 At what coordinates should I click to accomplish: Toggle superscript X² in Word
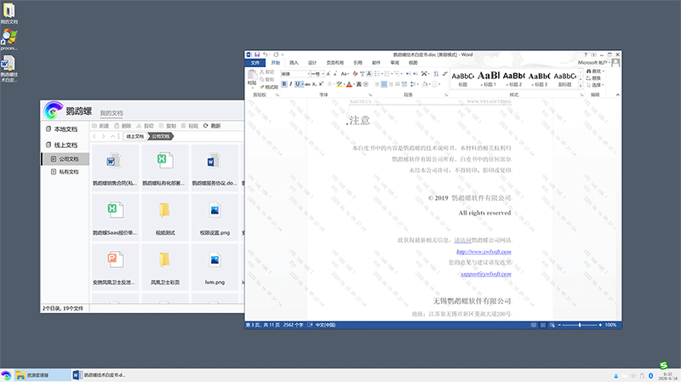coord(321,84)
